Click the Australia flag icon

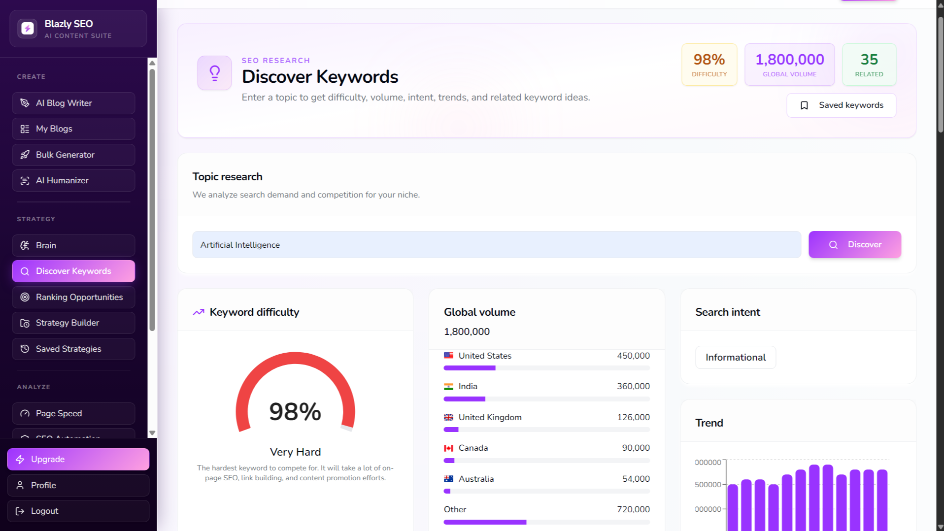pyautogui.click(x=448, y=479)
